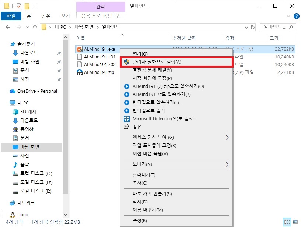Open quick access toolbar customize dropdown
This screenshot has width=301, height=227.
point(34,7)
